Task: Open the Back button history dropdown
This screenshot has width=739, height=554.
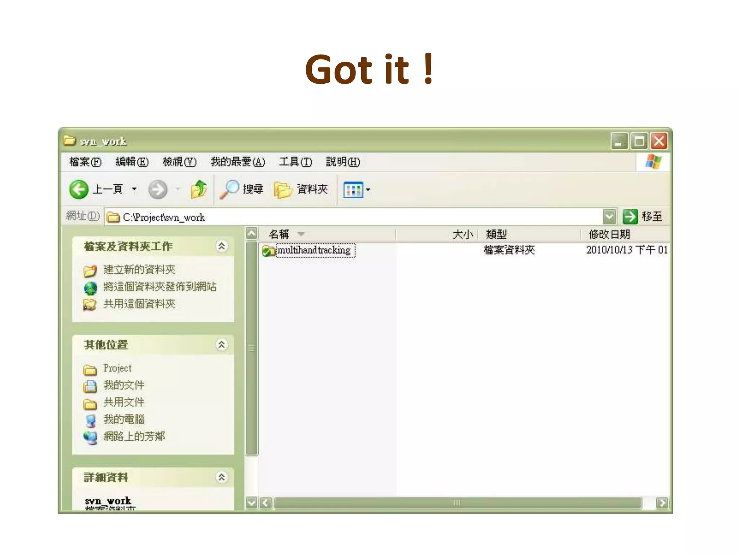Action: tap(134, 189)
